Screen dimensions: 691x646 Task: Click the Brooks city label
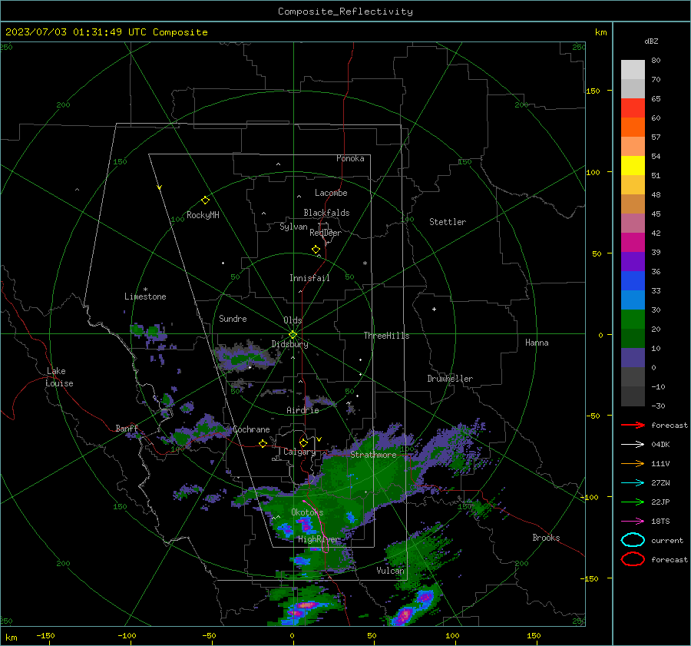click(x=546, y=538)
